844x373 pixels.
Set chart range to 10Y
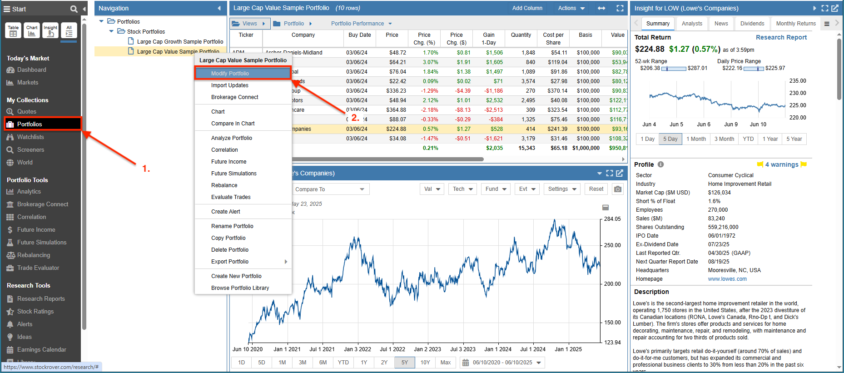point(425,363)
